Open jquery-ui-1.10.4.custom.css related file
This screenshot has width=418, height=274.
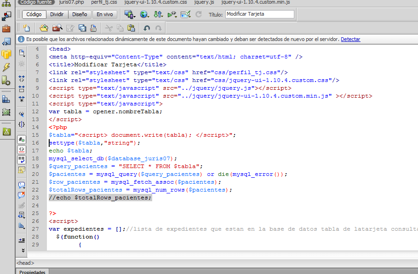pyautogui.click(x=156, y=2)
